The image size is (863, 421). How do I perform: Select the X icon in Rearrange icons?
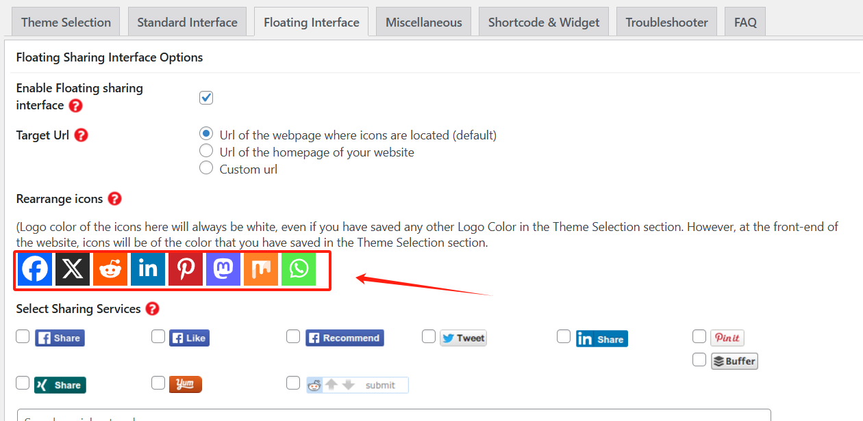coord(72,269)
